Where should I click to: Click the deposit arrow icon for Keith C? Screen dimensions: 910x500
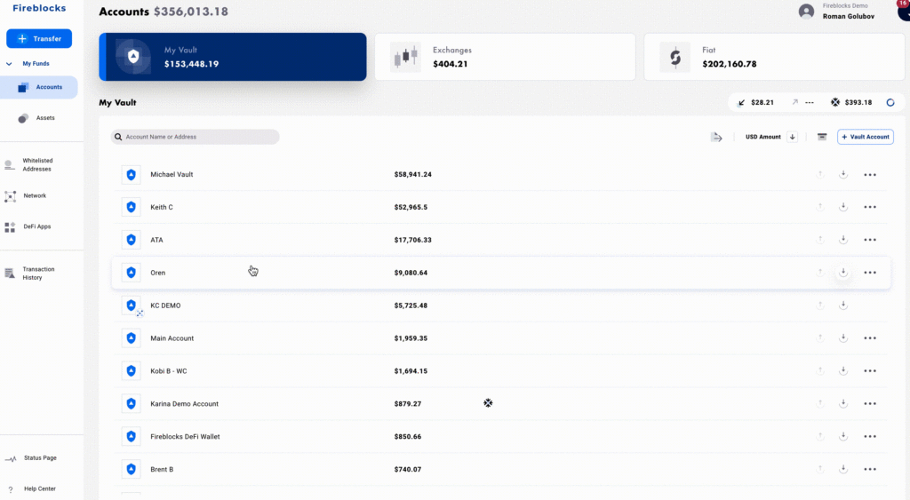click(843, 207)
